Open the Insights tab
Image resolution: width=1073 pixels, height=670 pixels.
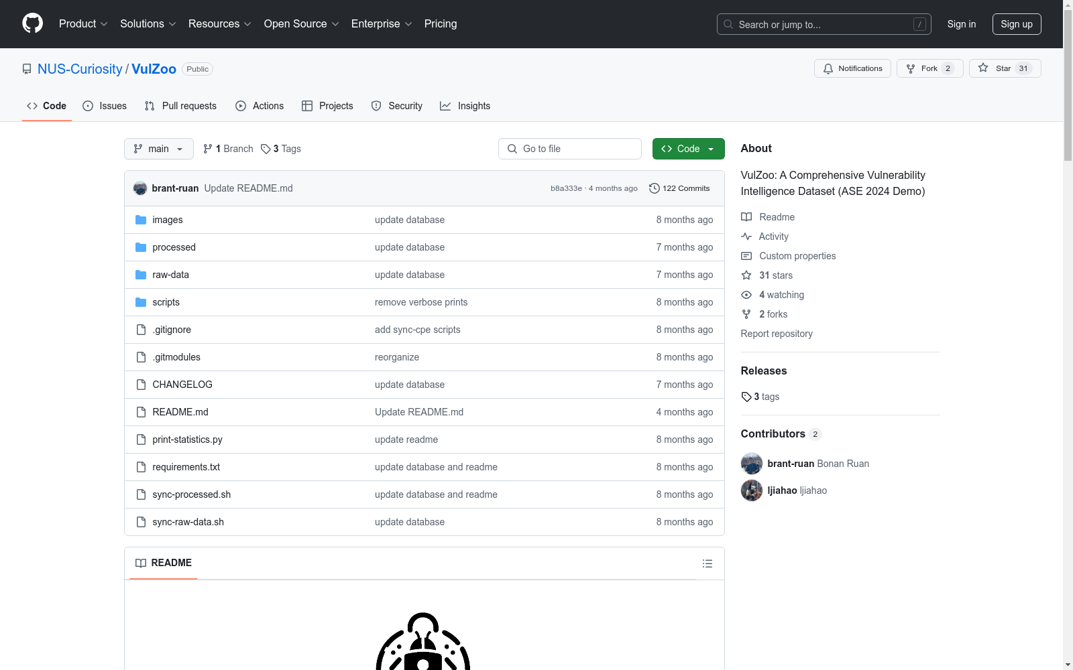pyautogui.click(x=465, y=106)
